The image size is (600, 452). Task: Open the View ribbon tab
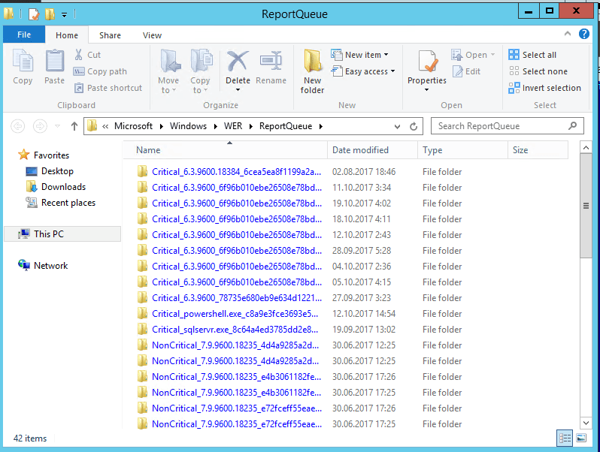(152, 35)
